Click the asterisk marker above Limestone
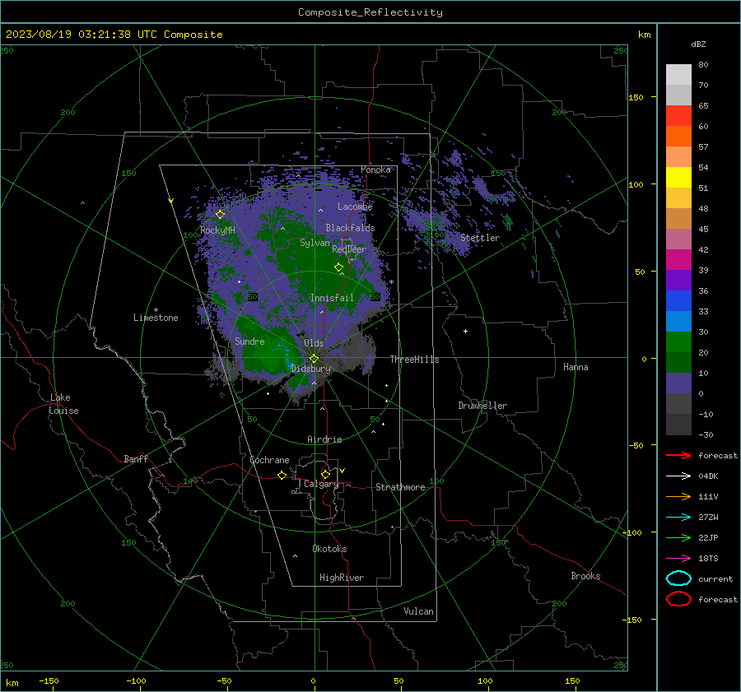This screenshot has height=692, width=741. [x=156, y=310]
